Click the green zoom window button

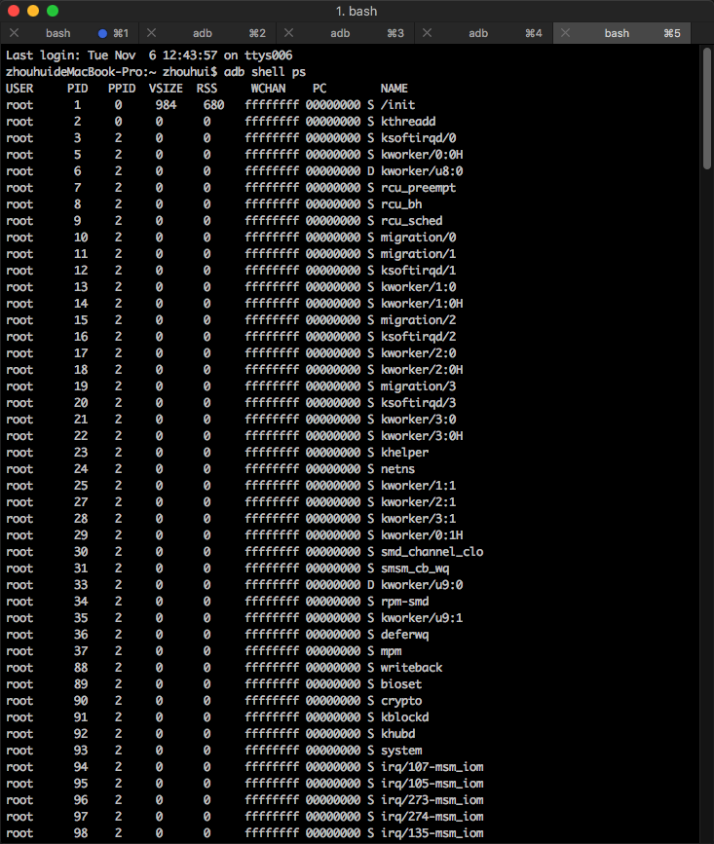click(53, 11)
